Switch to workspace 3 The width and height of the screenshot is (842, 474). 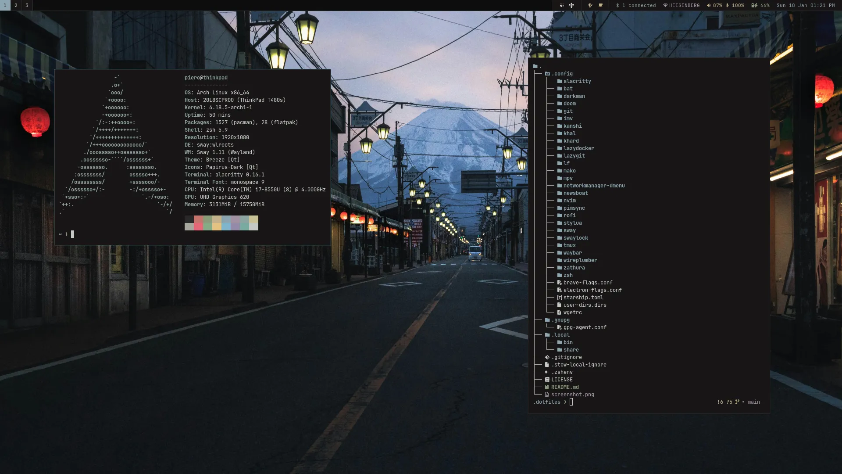click(27, 5)
